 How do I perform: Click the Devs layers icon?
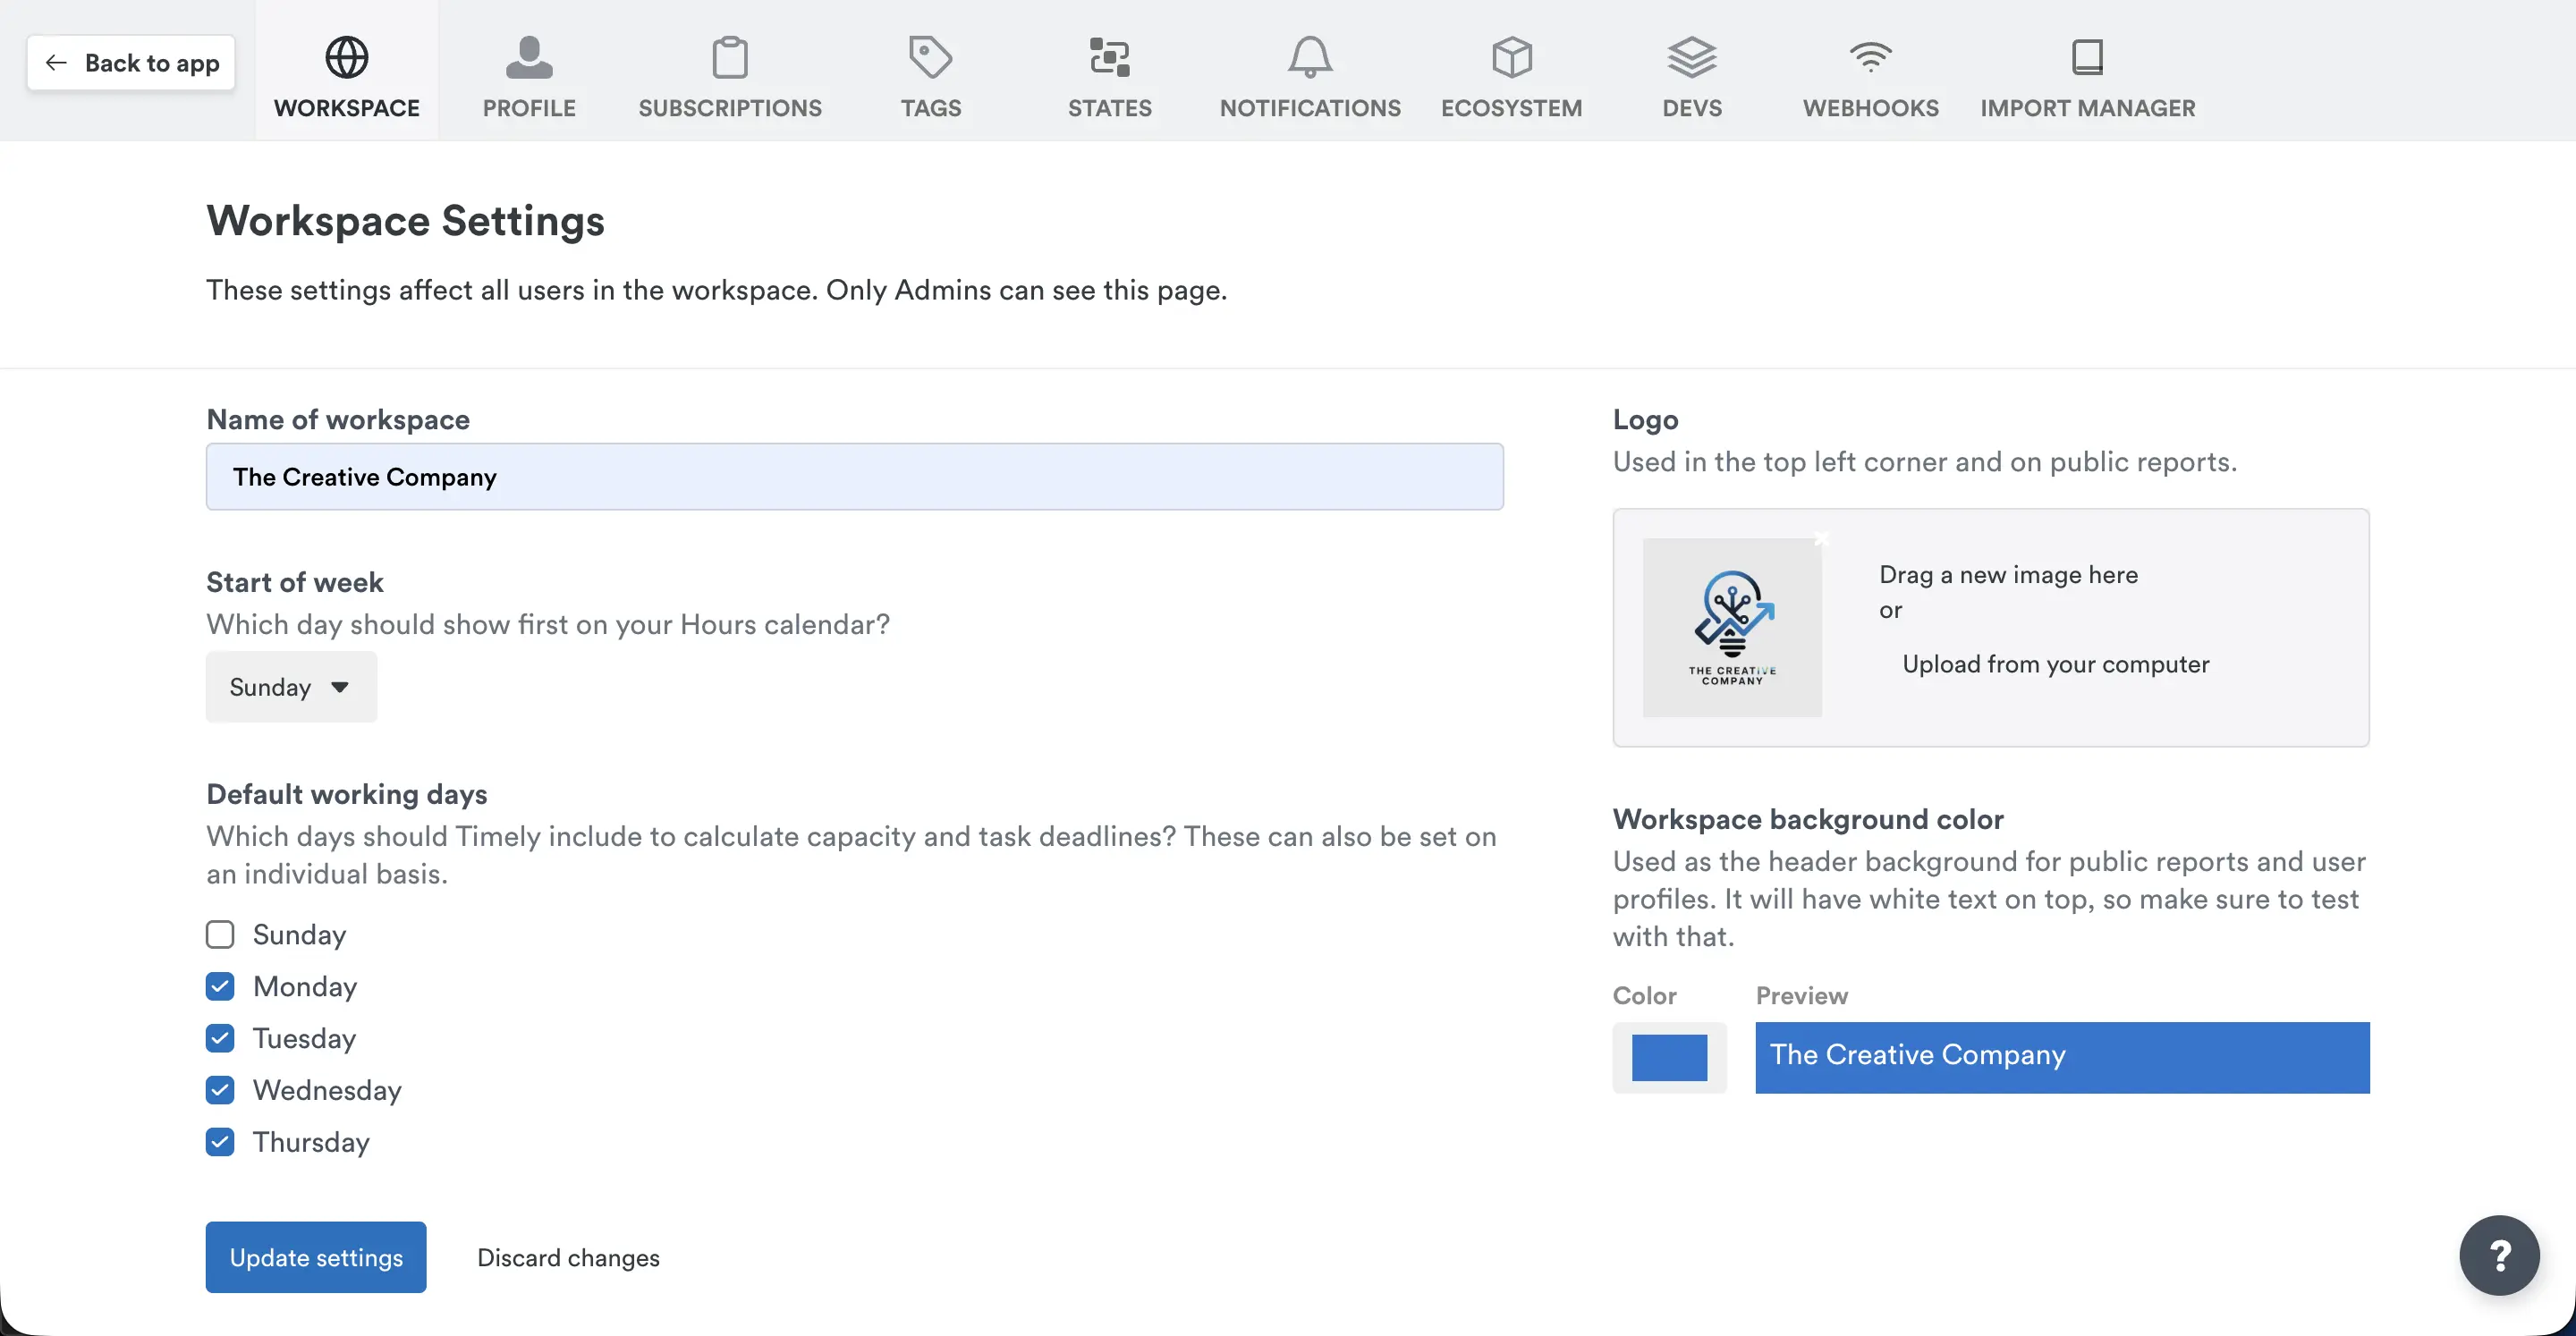(1691, 58)
